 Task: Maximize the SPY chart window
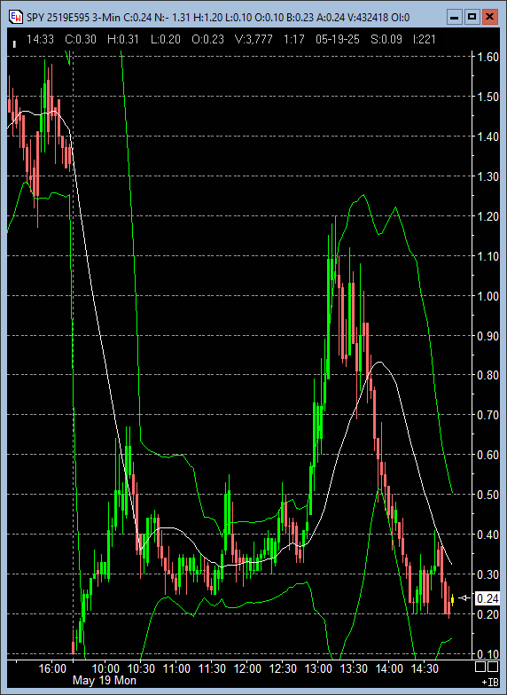(472, 17)
